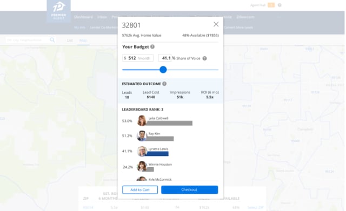Click the Estimated Outcome help icon
Screen dimensions: 346x211
164,84
